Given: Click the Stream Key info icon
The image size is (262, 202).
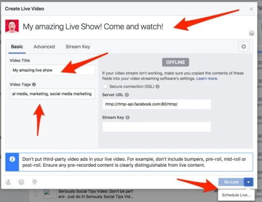Looking at the screenshot, I should (x=128, y=118).
